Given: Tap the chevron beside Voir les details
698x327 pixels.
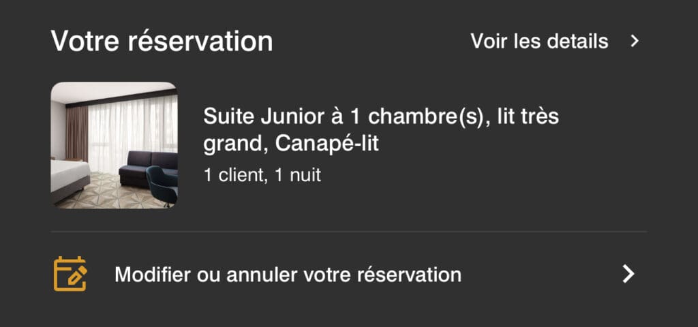Looking at the screenshot, I should (x=635, y=42).
